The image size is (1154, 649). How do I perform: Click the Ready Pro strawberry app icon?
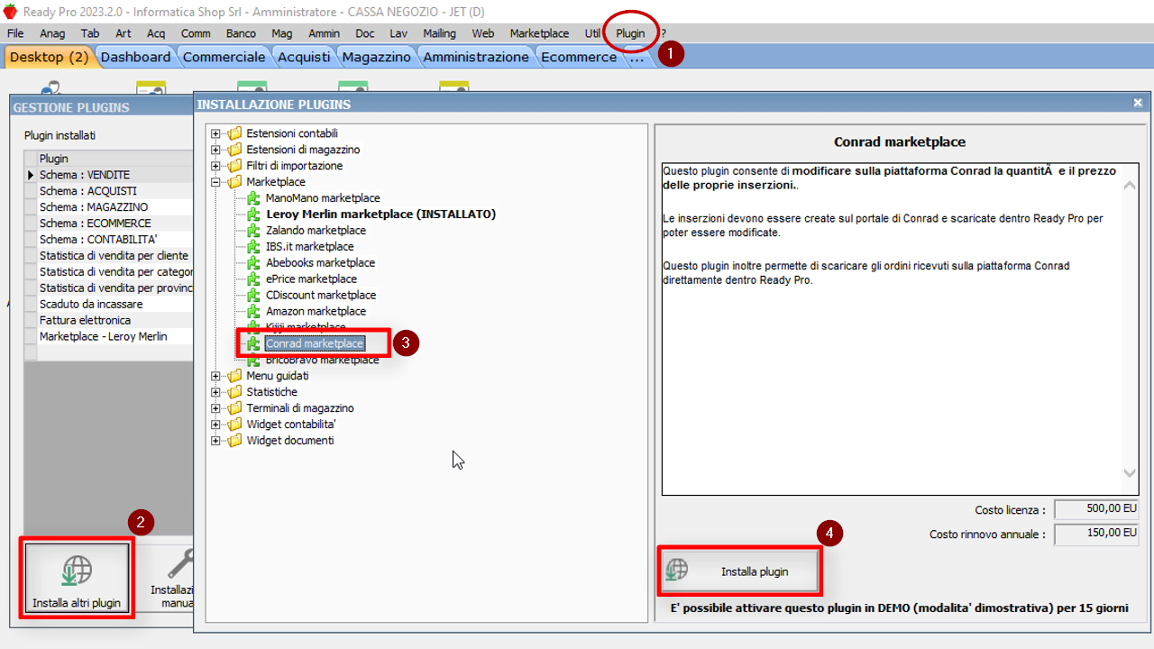10,12
